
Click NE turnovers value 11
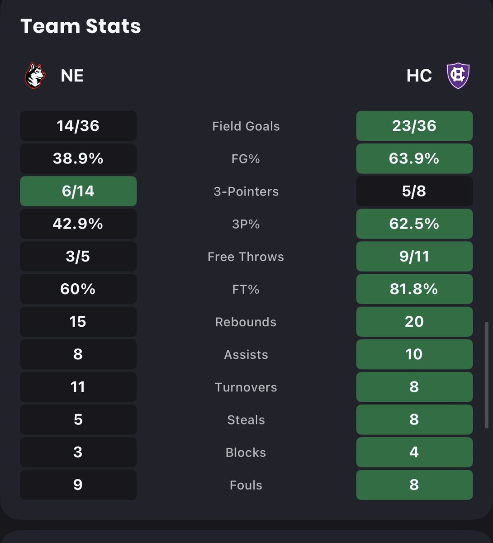[78, 386]
